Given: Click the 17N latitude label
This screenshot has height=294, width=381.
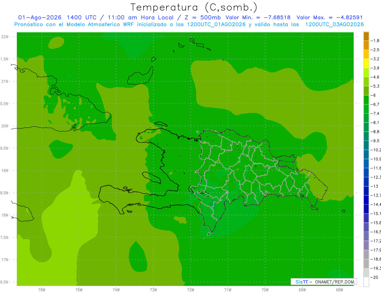Looking at the screenshot, I should click(x=5, y=260).
